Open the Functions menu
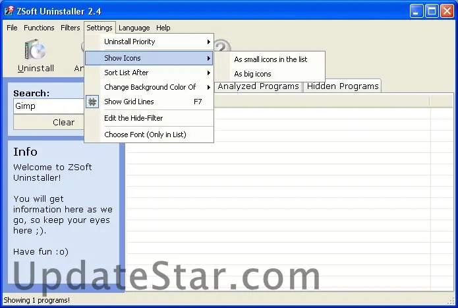Viewport: 458px width, 308px height. (x=39, y=28)
